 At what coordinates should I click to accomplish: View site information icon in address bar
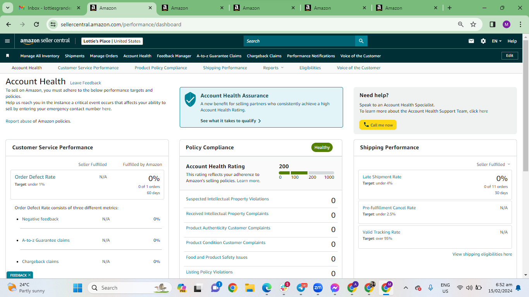(x=53, y=24)
